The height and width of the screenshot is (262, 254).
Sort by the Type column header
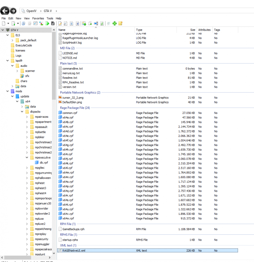156,30
